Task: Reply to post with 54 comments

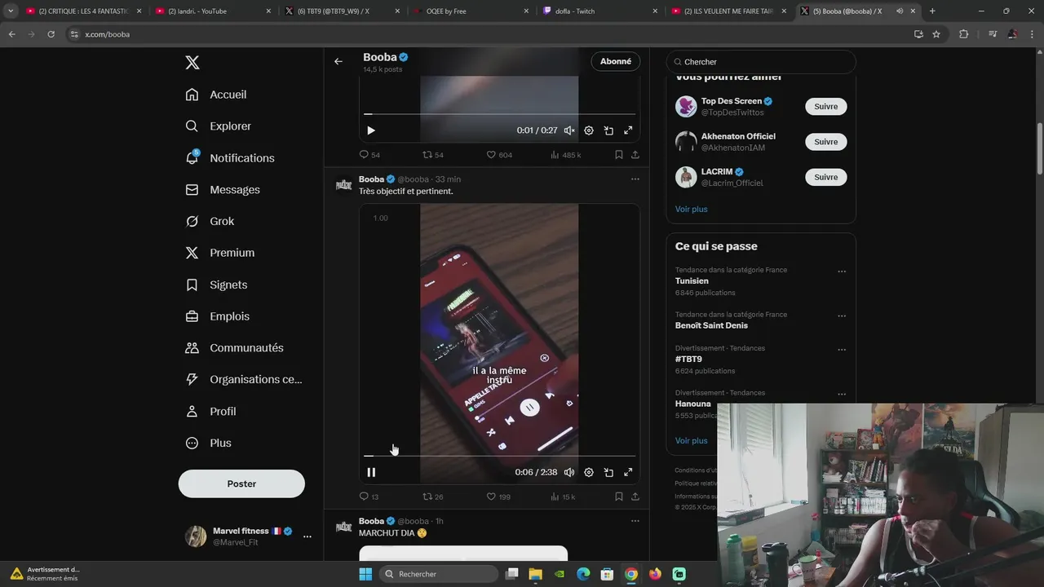Action: (x=369, y=155)
